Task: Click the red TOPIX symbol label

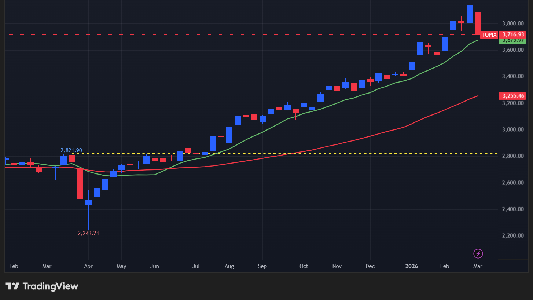Action: (489, 35)
